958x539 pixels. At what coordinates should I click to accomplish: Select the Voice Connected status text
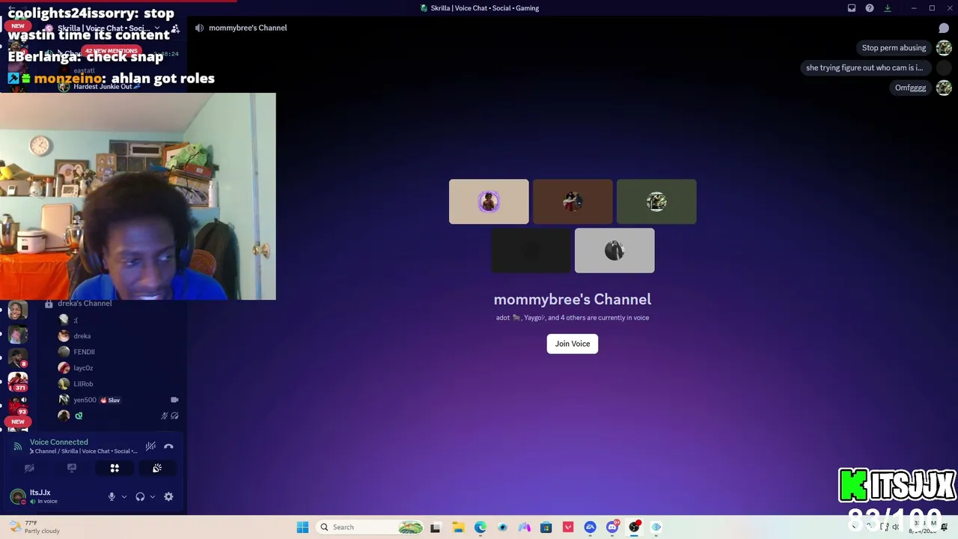pyautogui.click(x=59, y=442)
